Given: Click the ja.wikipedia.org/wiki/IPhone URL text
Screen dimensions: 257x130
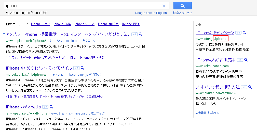Looking at the screenshot, I should 26,113.
